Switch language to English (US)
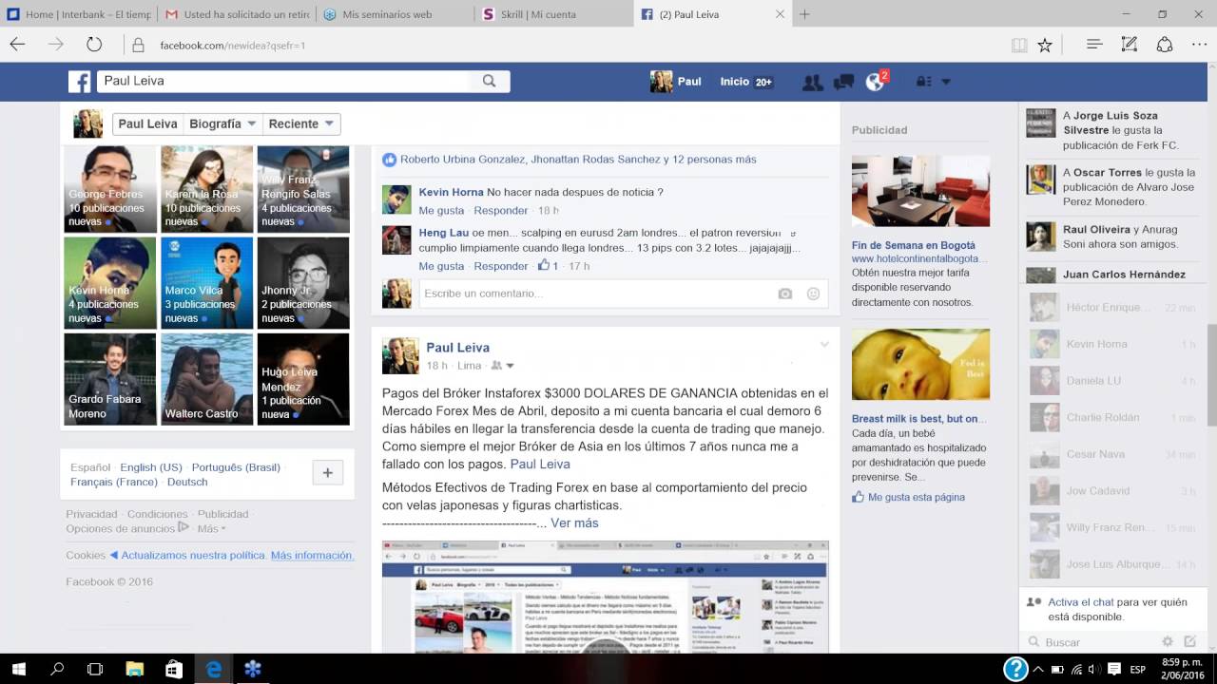 pos(151,467)
